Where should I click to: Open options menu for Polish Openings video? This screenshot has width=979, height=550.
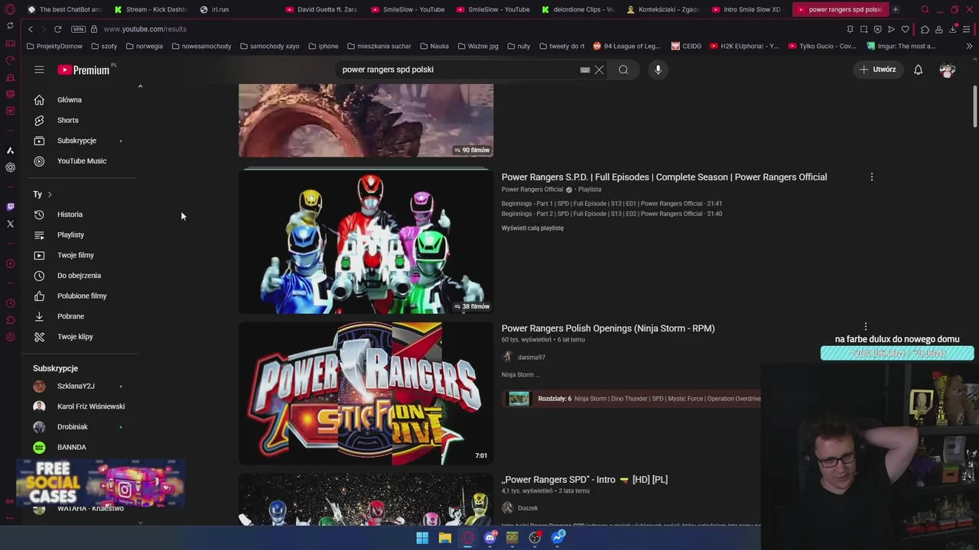866,327
